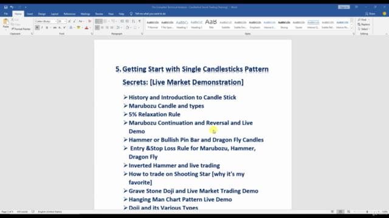The height and width of the screenshot is (218, 389).
Task: Open Find in Editing group
Action: click(362, 20)
